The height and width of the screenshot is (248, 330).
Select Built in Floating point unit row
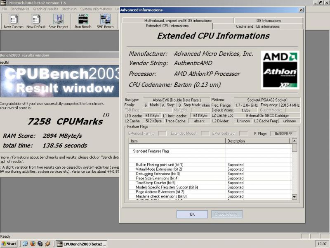(210, 165)
